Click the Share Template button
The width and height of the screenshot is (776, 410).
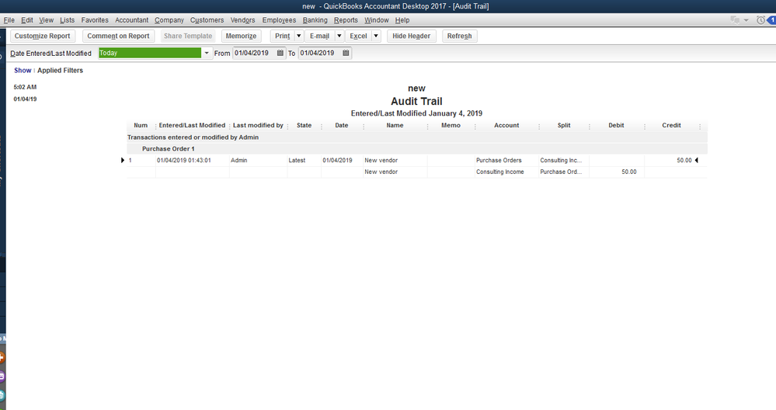187,36
